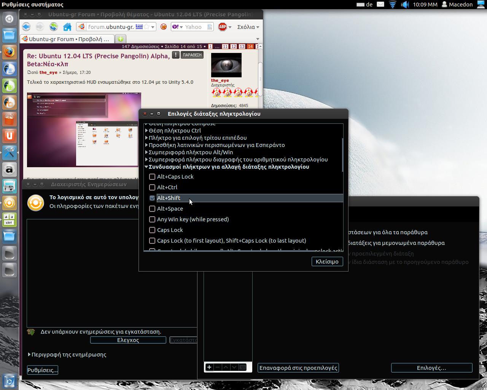
Task: Click ΠΑΡΑΘΕΣΗ quote button in forum post
Action: coord(192,55)
